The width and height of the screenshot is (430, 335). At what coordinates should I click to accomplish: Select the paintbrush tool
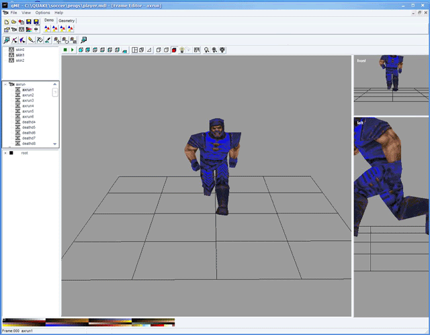(x=48, y=40)
